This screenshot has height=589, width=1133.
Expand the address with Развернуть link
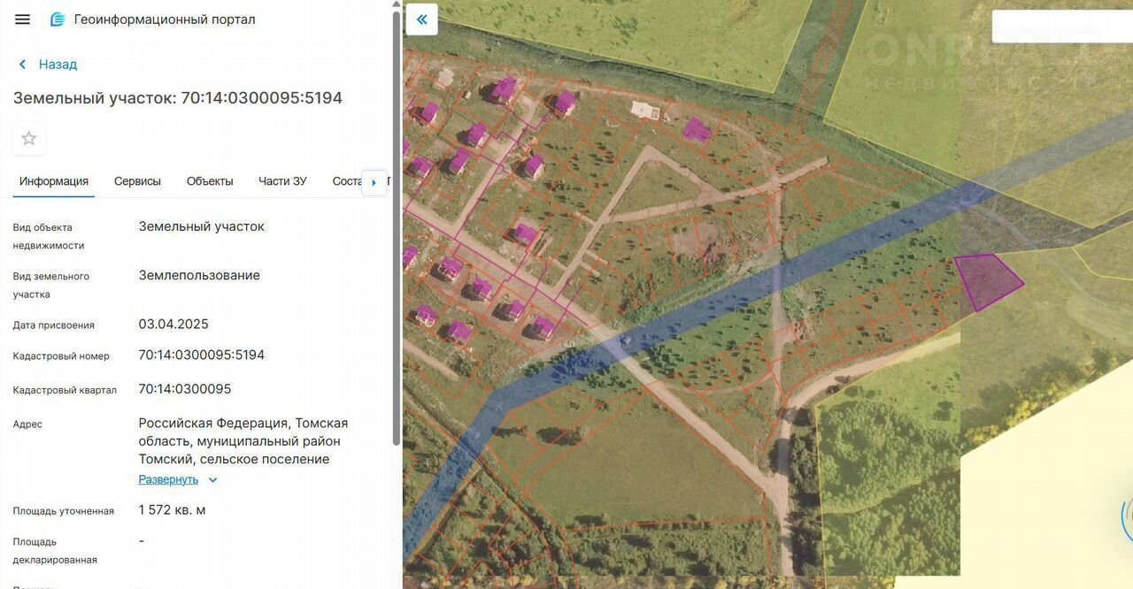point(168,479)
